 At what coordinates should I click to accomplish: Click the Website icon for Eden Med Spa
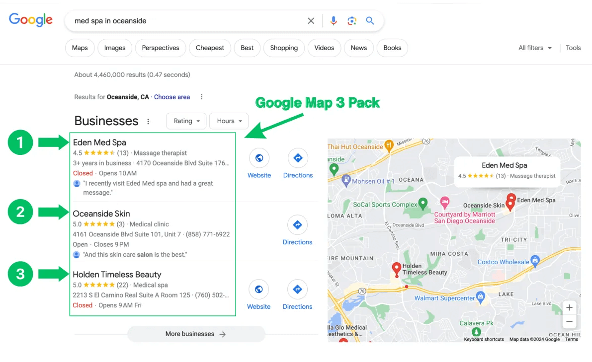tap(259, 156)
